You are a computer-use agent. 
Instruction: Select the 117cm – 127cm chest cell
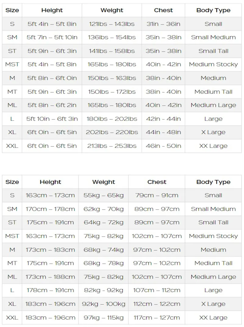[x=157, y=318]
